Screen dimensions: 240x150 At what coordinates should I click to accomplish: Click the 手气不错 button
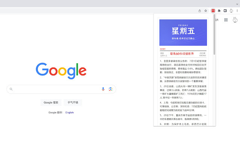click(73, 102)
